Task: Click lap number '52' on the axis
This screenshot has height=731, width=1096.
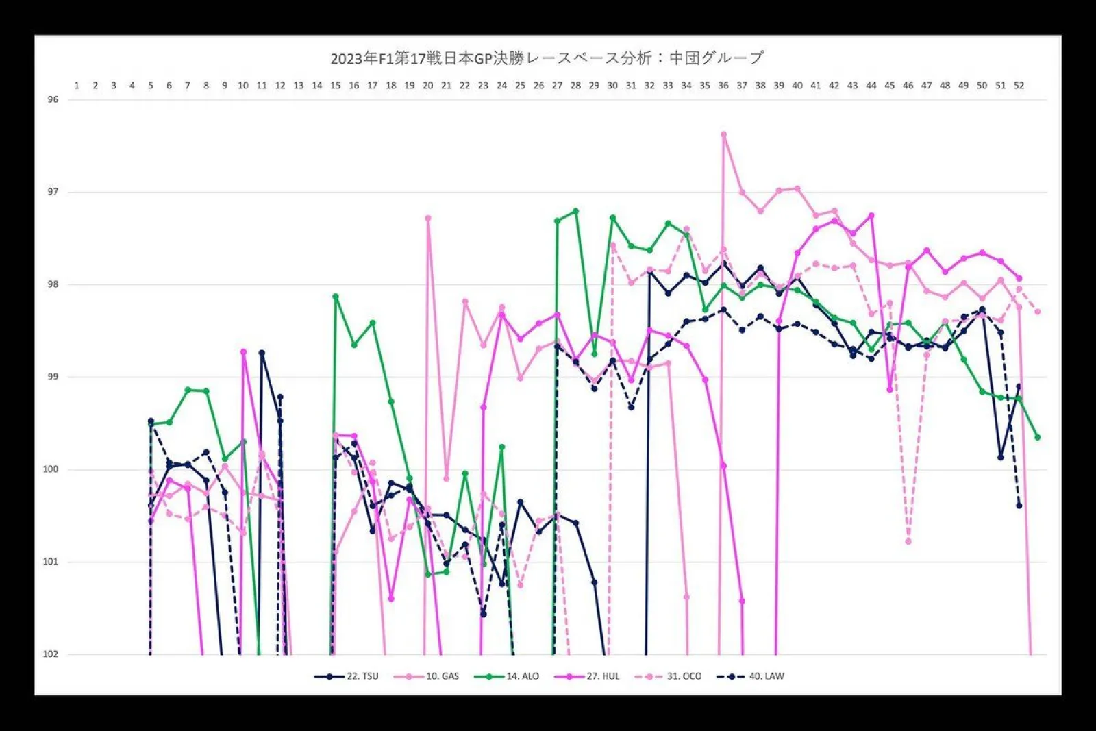Action: [1019, 86]
